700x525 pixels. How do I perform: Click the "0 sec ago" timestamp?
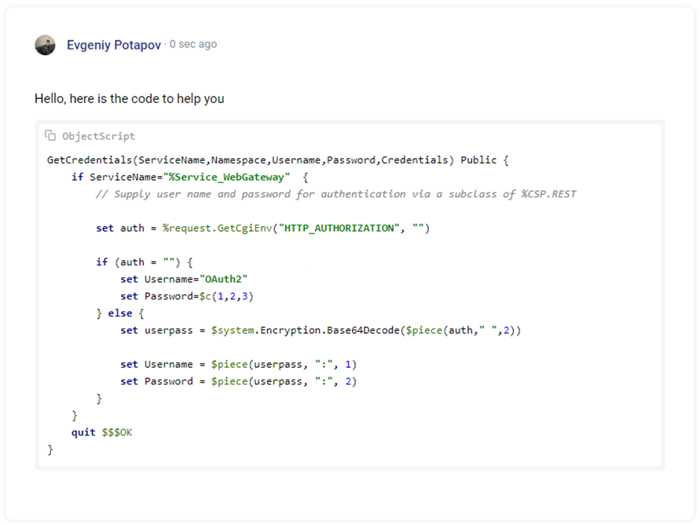click(x=193, y=44)
